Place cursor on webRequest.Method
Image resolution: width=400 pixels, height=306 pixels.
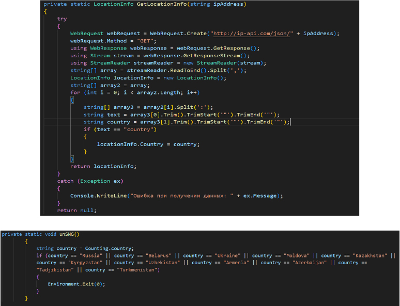(x=99, y=41)
